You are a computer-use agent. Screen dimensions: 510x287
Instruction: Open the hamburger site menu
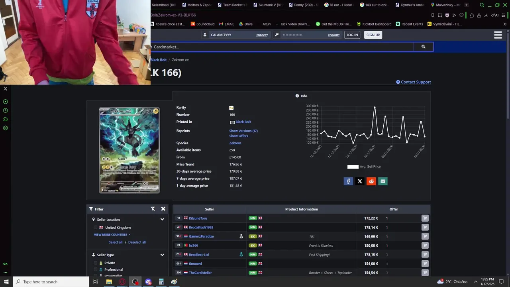coord(498,35)
